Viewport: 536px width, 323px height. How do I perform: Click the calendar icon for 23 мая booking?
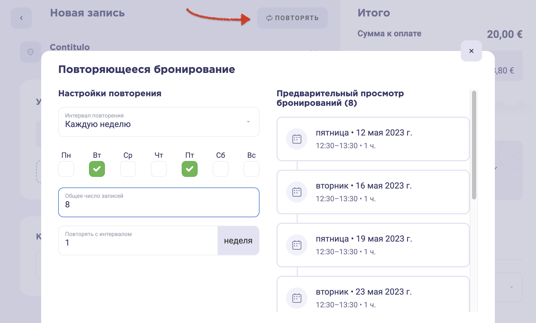pyautogui.click(x=297, y=298)
